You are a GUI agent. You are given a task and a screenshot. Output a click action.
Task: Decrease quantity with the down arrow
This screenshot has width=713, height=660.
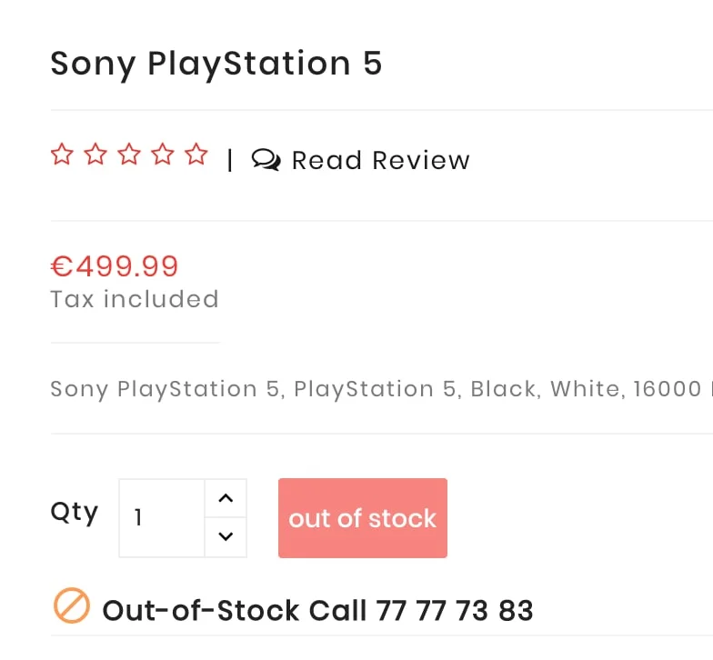click(x=226, y=537)
